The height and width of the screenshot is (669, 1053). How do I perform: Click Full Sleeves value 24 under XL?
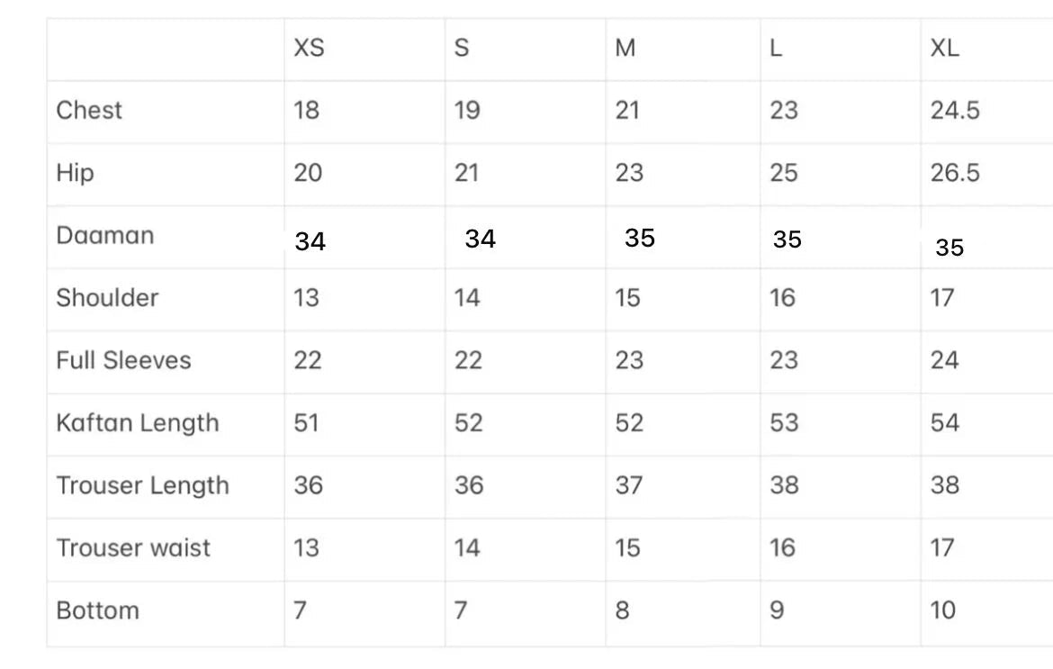pos(944,360)
